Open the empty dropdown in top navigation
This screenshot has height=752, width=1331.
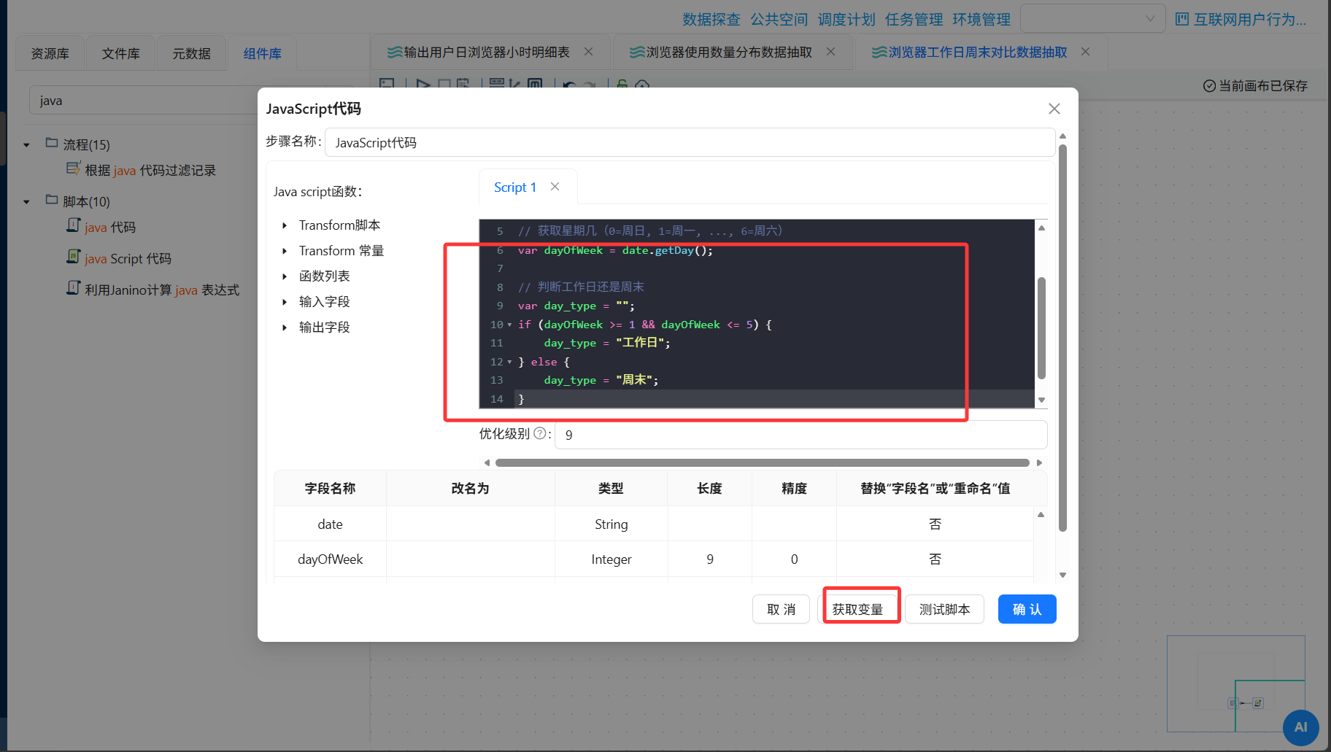pos(1092,19)
